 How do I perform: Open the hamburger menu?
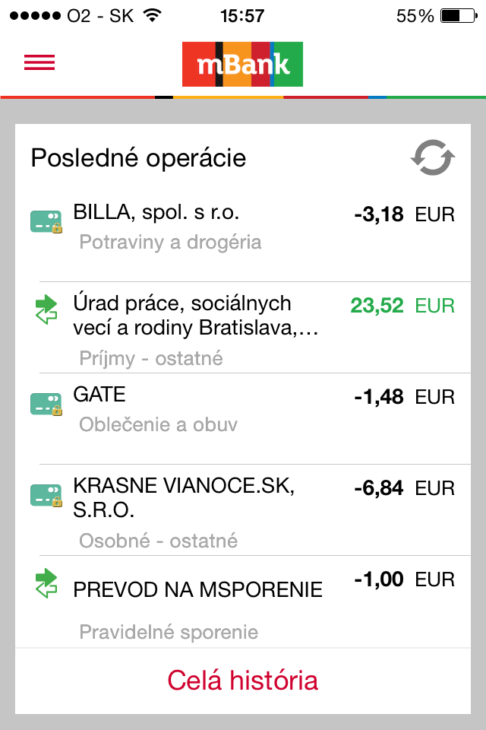(39, 63)
